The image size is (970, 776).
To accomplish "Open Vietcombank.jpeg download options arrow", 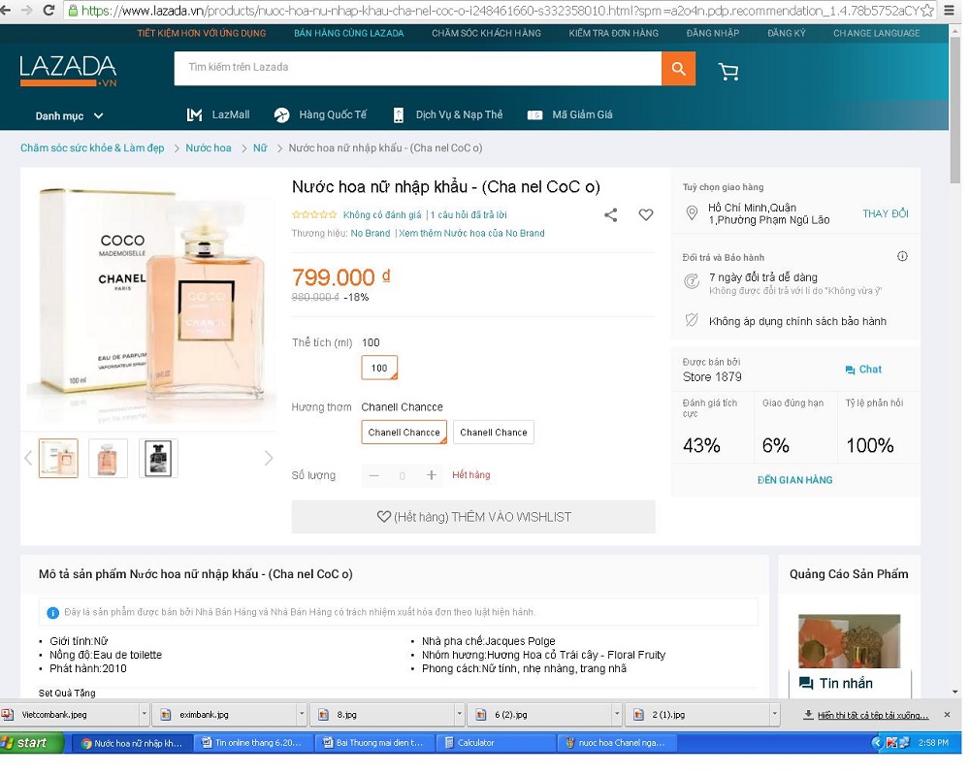I will (144, 714).
